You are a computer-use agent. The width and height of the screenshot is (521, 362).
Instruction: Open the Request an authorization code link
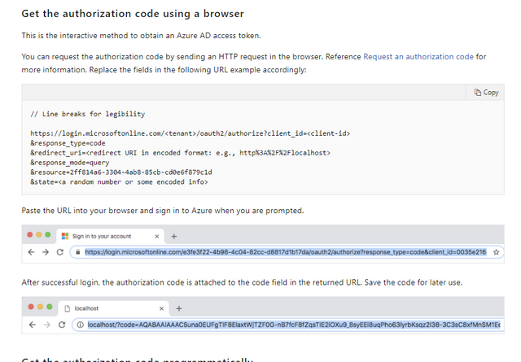418,57
